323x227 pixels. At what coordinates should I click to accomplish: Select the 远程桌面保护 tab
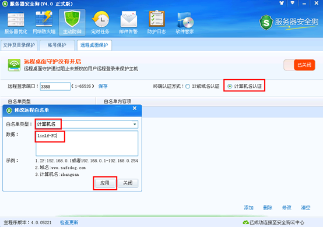pos(94,45)
